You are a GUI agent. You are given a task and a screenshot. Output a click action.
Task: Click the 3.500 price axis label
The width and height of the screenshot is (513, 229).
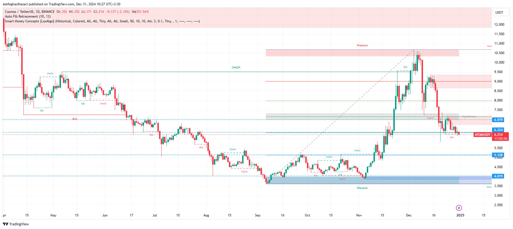[499, 186]
